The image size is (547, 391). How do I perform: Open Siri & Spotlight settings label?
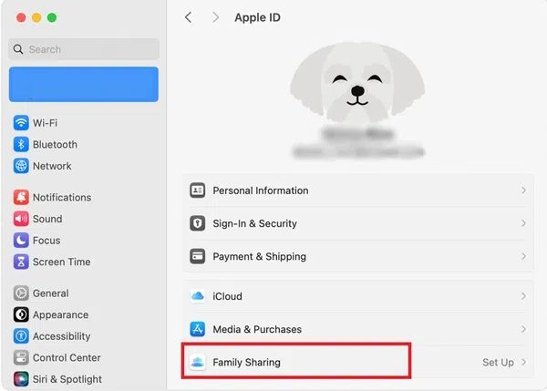pyautogui.click(x=67, y=379)
